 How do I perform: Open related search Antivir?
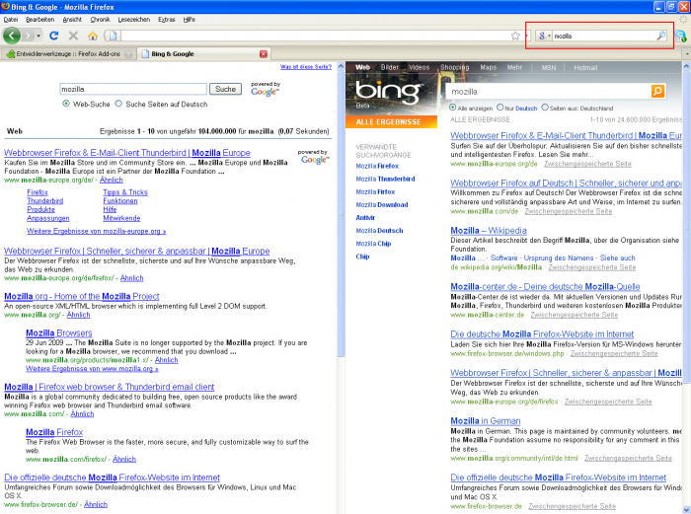365,218
